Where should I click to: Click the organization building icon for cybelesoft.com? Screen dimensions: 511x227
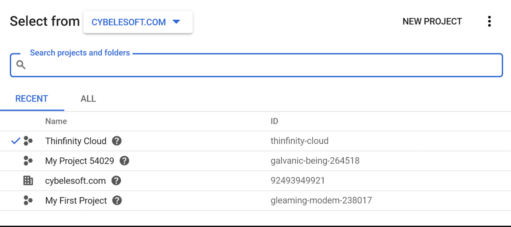28,181
